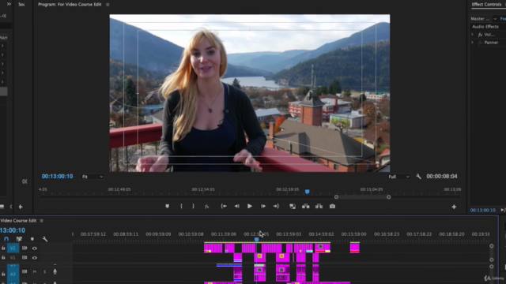Add a marker in the Program monitor

(167, 207)
